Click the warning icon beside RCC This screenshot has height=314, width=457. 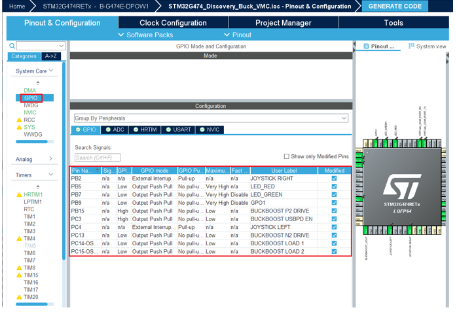pos(19,120)
